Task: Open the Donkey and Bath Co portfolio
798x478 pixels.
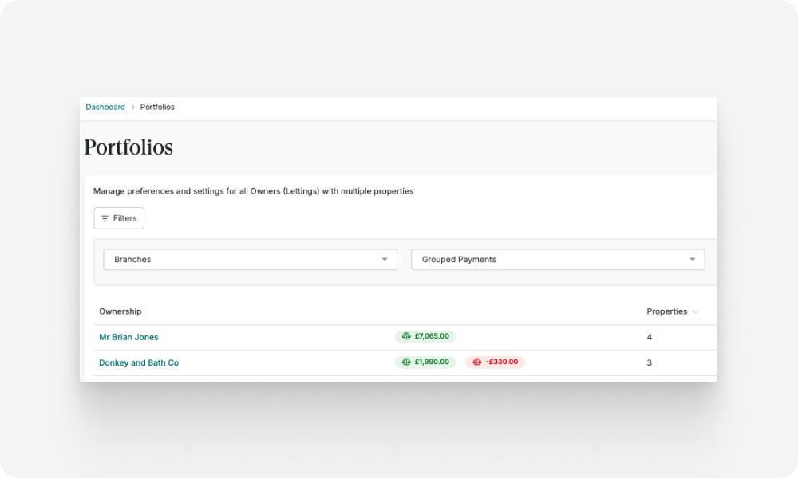Action: (140, 362)
